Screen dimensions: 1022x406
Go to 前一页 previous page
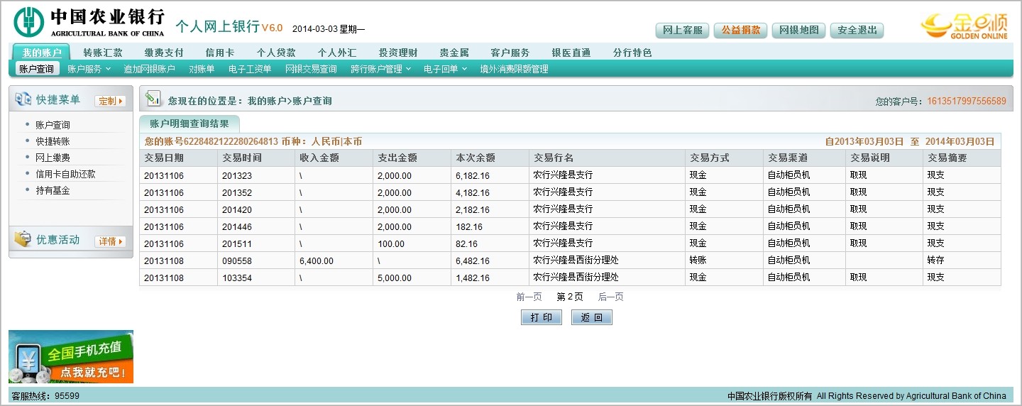(529, 297)
